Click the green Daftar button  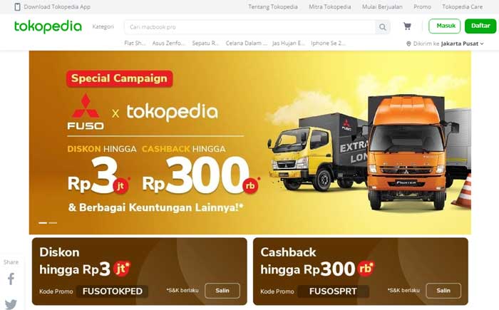pos(480,26)
